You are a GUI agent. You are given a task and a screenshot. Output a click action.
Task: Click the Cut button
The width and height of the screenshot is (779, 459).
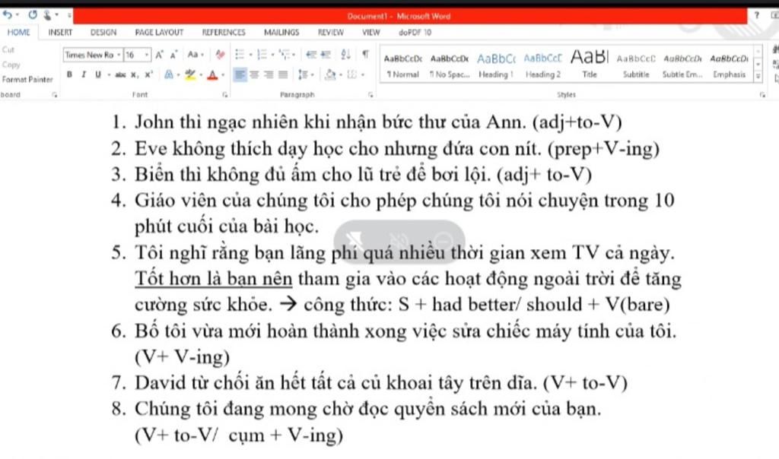[8, 49]
